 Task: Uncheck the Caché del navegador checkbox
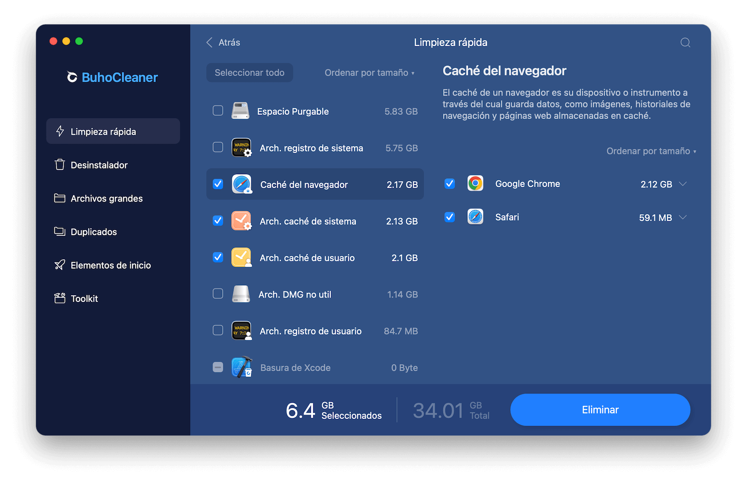(218, 184)
